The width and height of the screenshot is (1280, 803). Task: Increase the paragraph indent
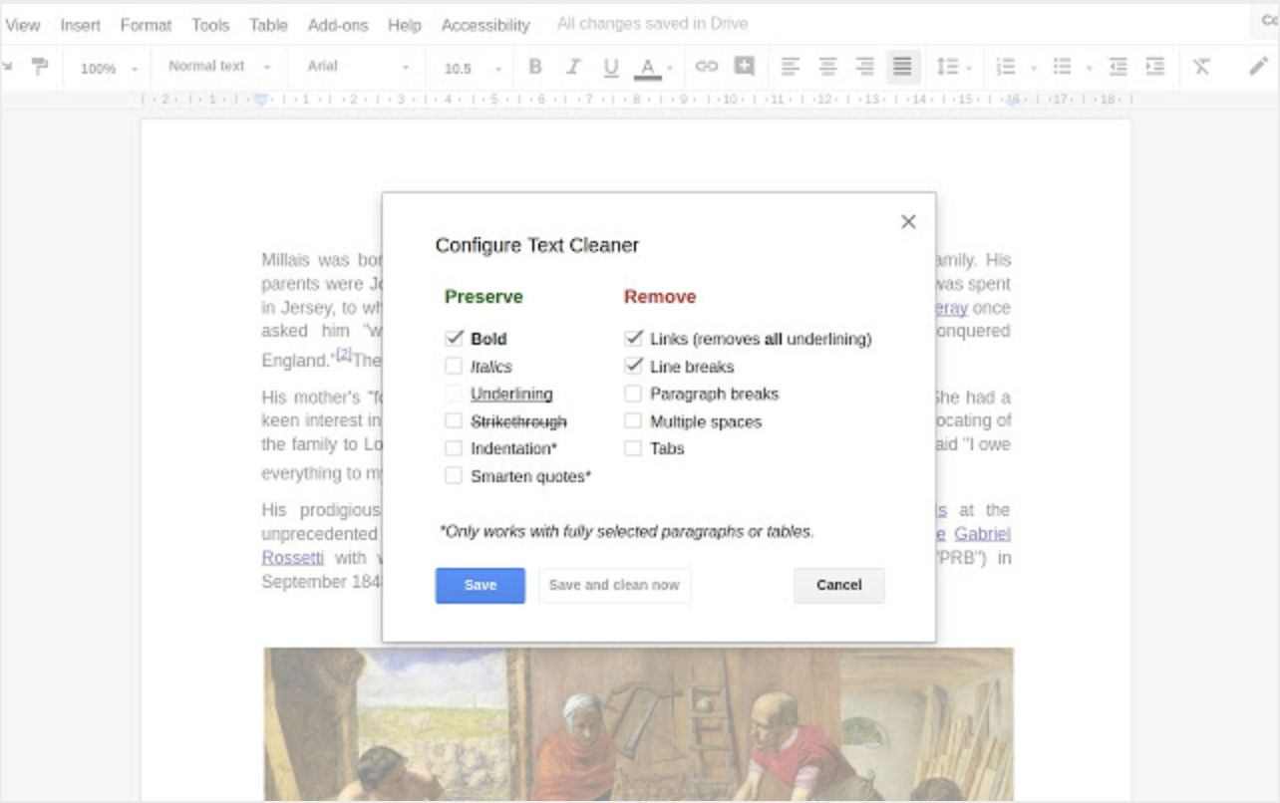coord(1154,66)
